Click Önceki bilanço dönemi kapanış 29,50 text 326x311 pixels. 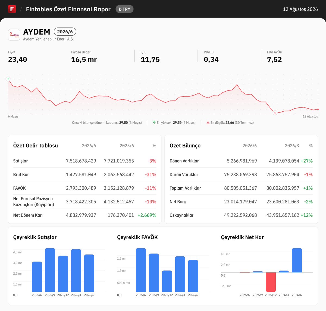(107, 122)
